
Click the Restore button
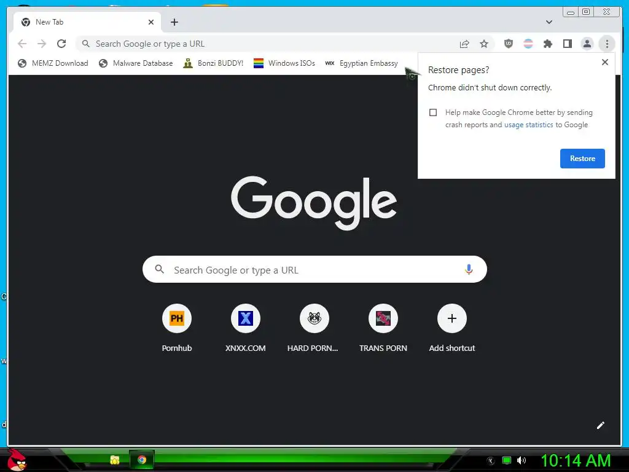point(582,159)
